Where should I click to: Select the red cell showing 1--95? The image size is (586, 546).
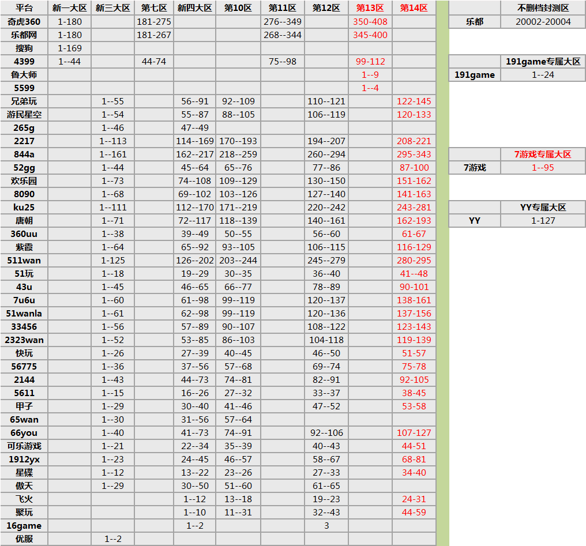(543, 168)
